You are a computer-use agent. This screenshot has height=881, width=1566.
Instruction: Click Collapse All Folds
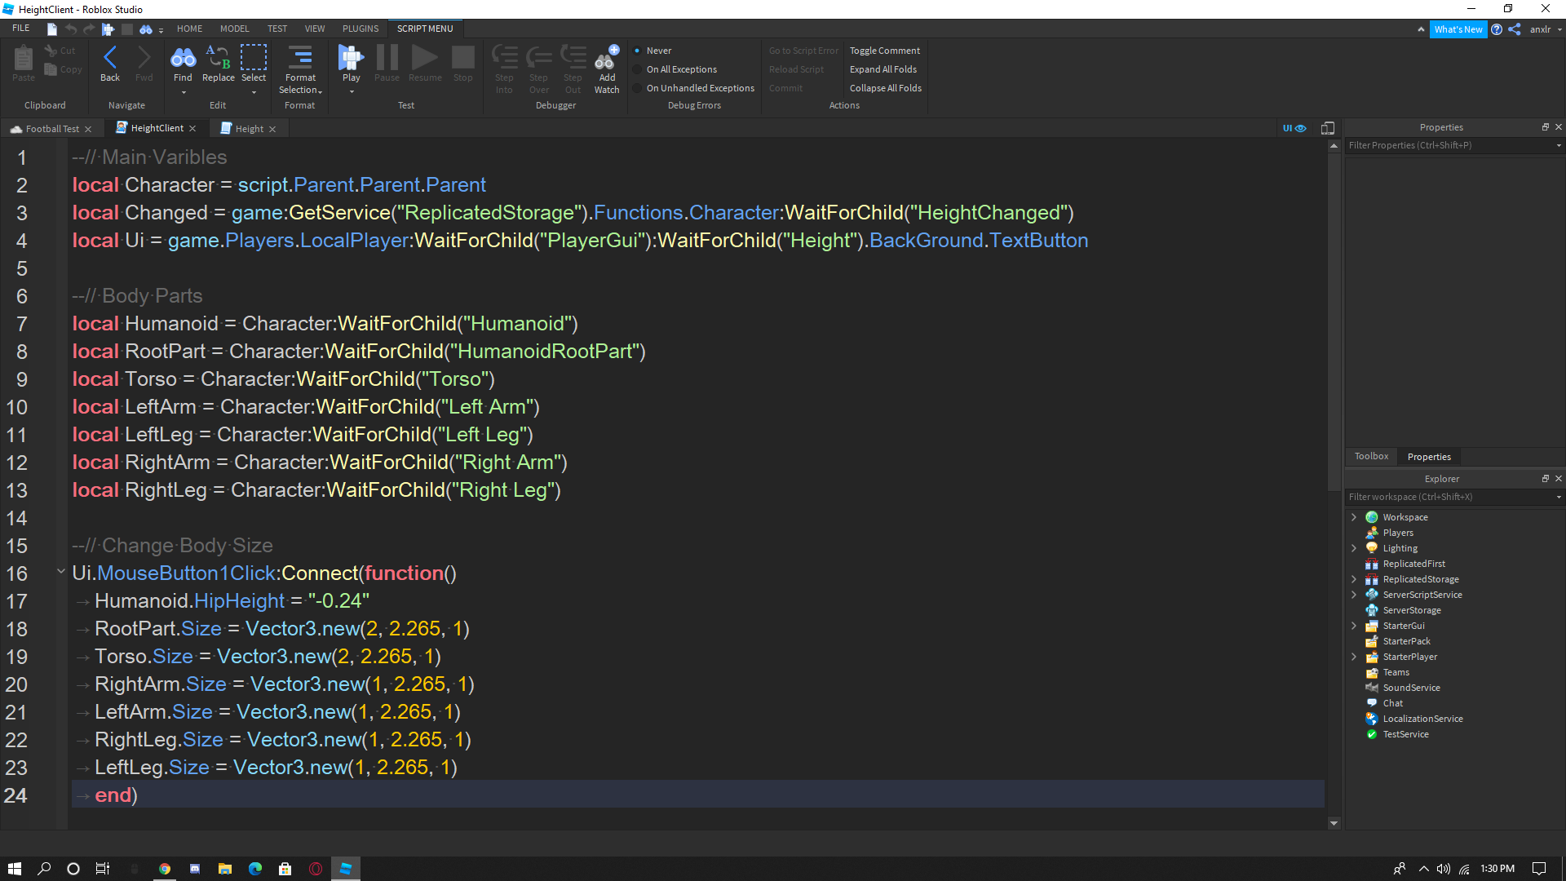click(x=885, y=88)
